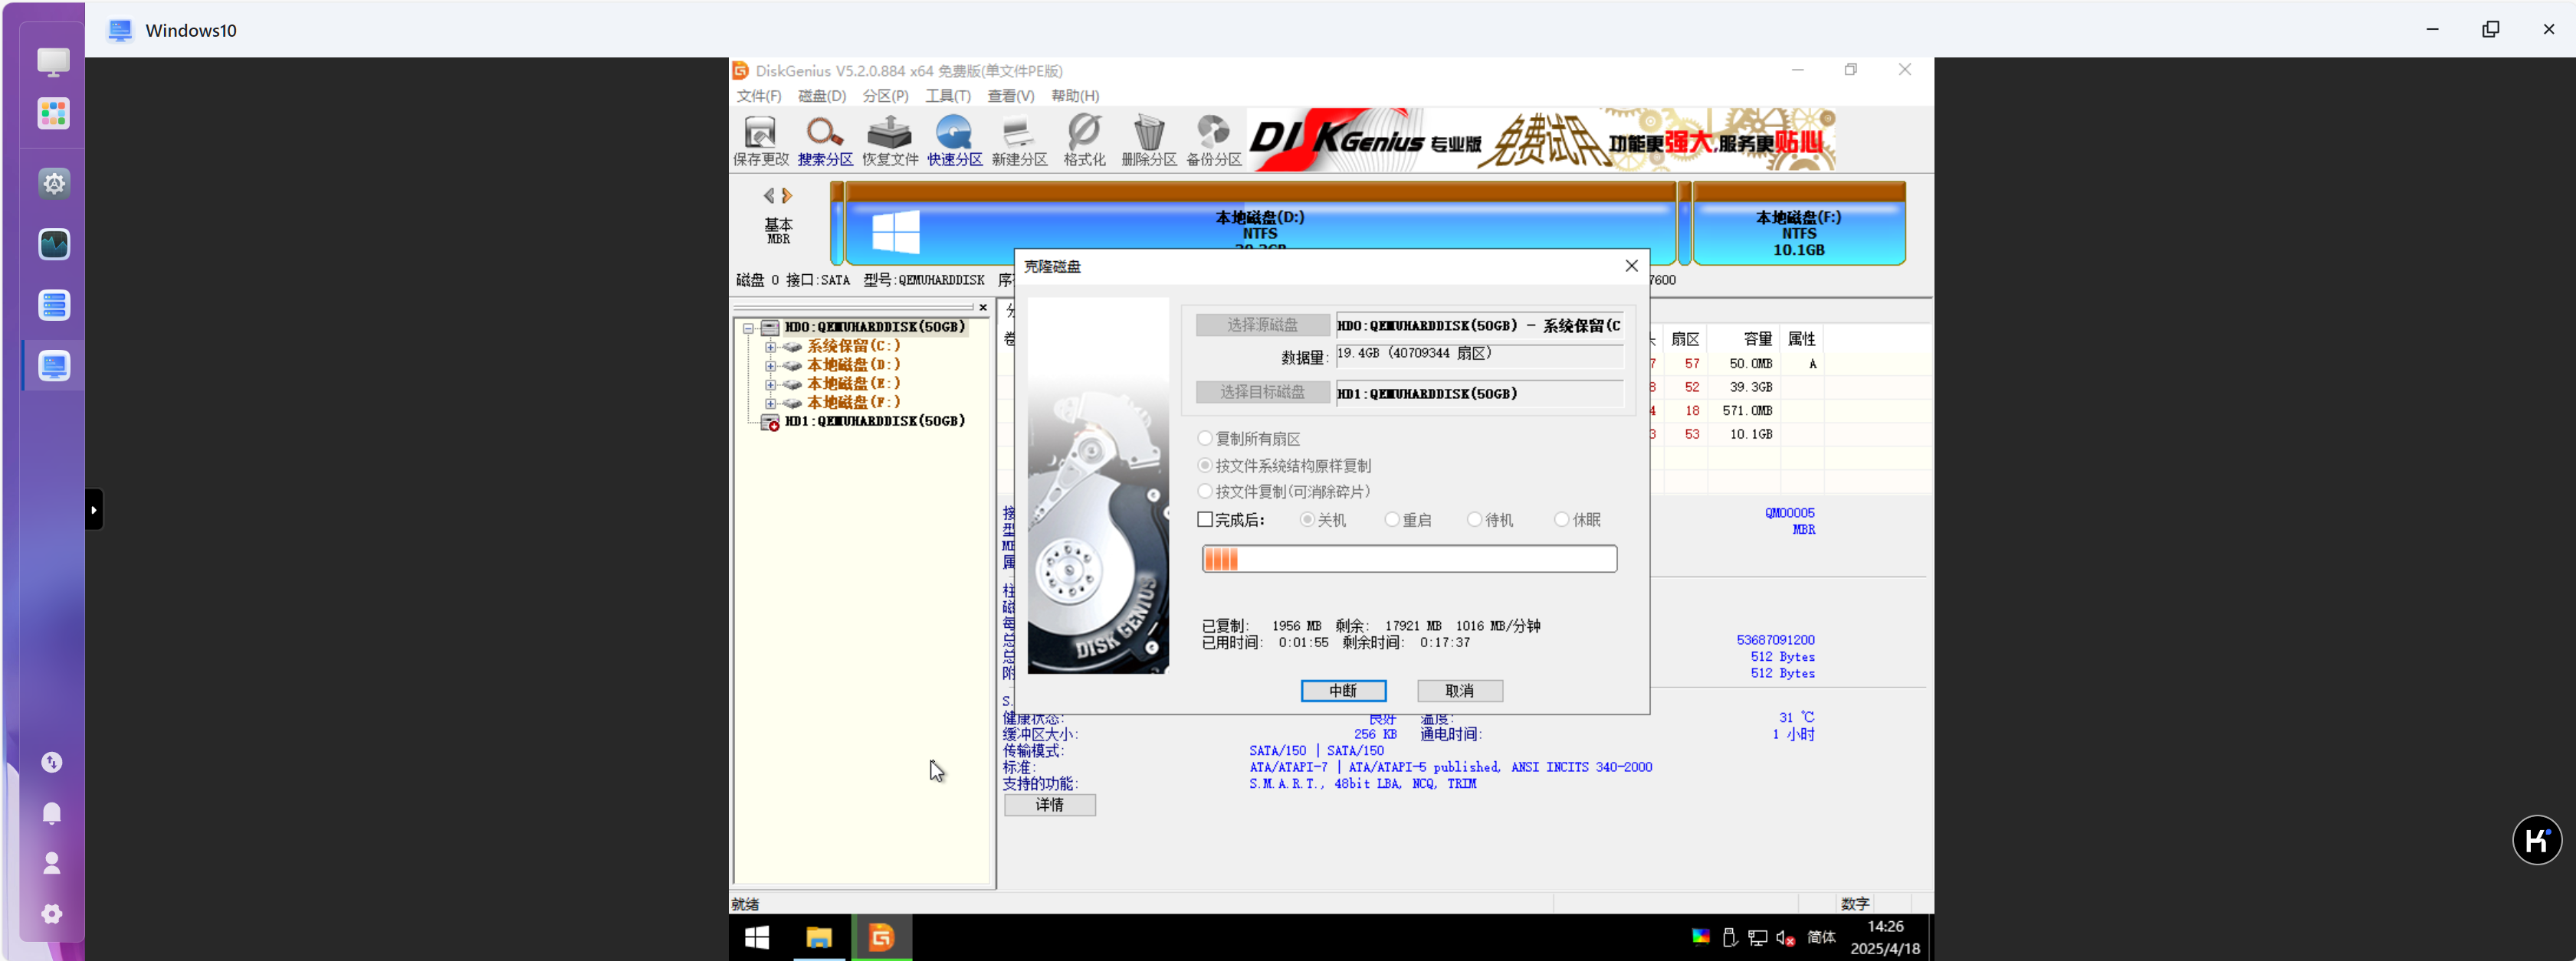Image resolution: width=2576 pixels, height=961 pixels.
Task: Click DiskGenius taskbar icon
Action: (x=881, y=937)
